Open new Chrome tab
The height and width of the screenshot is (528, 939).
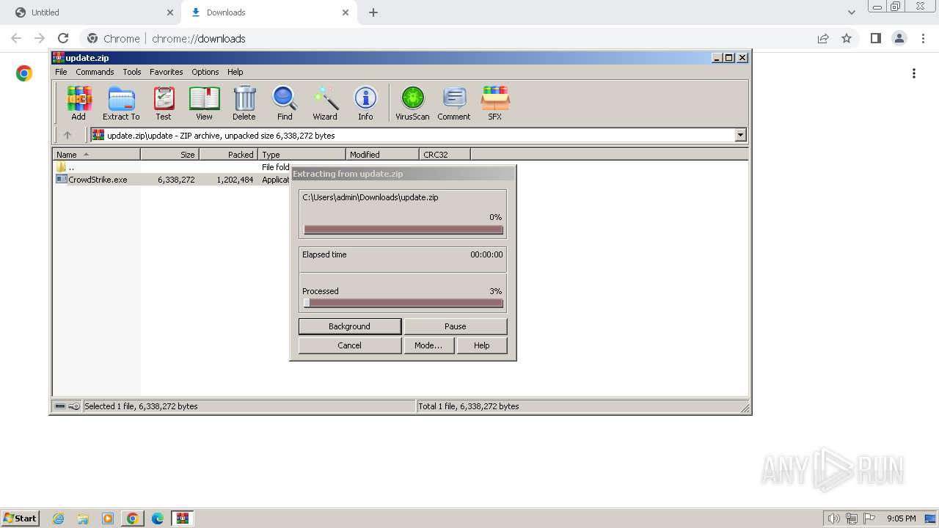click(x=373, y=12)
